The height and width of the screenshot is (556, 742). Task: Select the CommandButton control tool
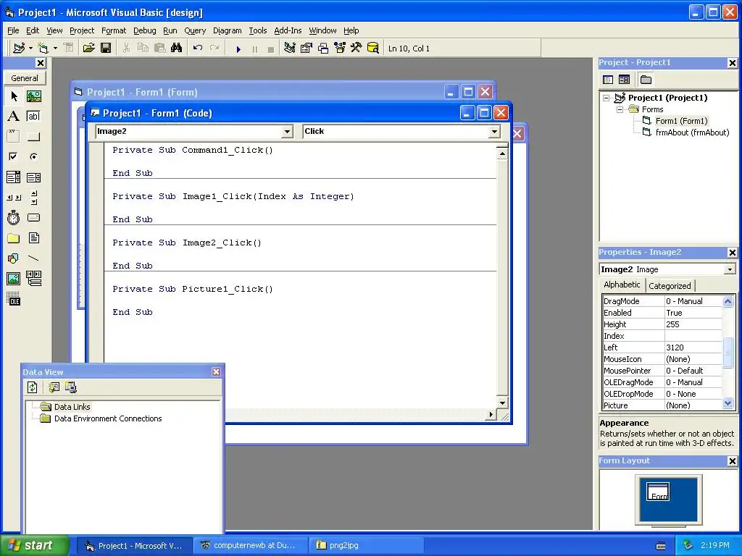tap(33, 137)
